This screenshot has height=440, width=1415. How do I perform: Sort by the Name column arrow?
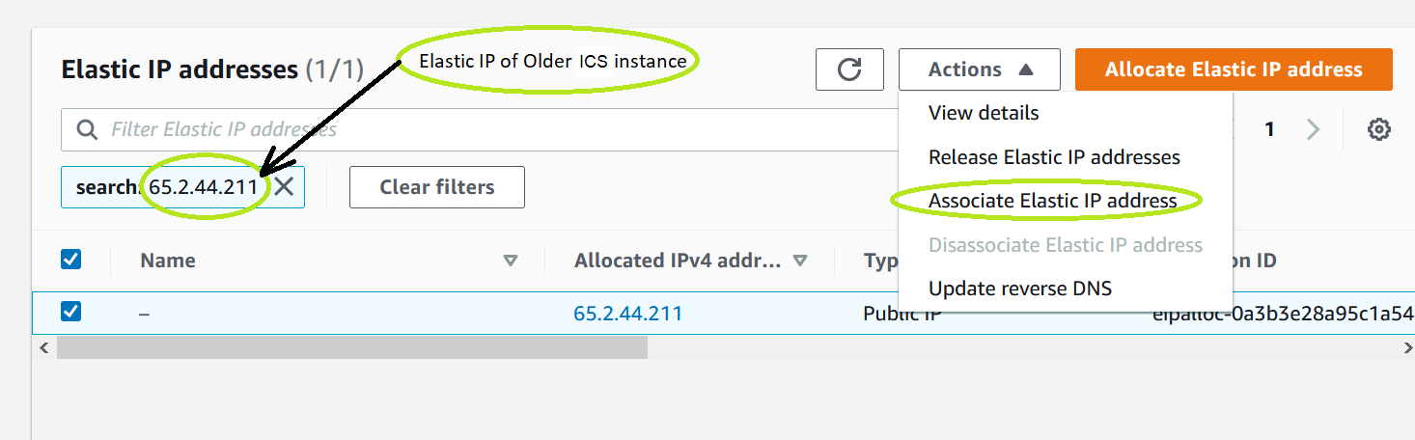coord(511,261)
